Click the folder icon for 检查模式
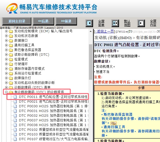This screenshot has height=142, width=160. (x=11, y=59)
